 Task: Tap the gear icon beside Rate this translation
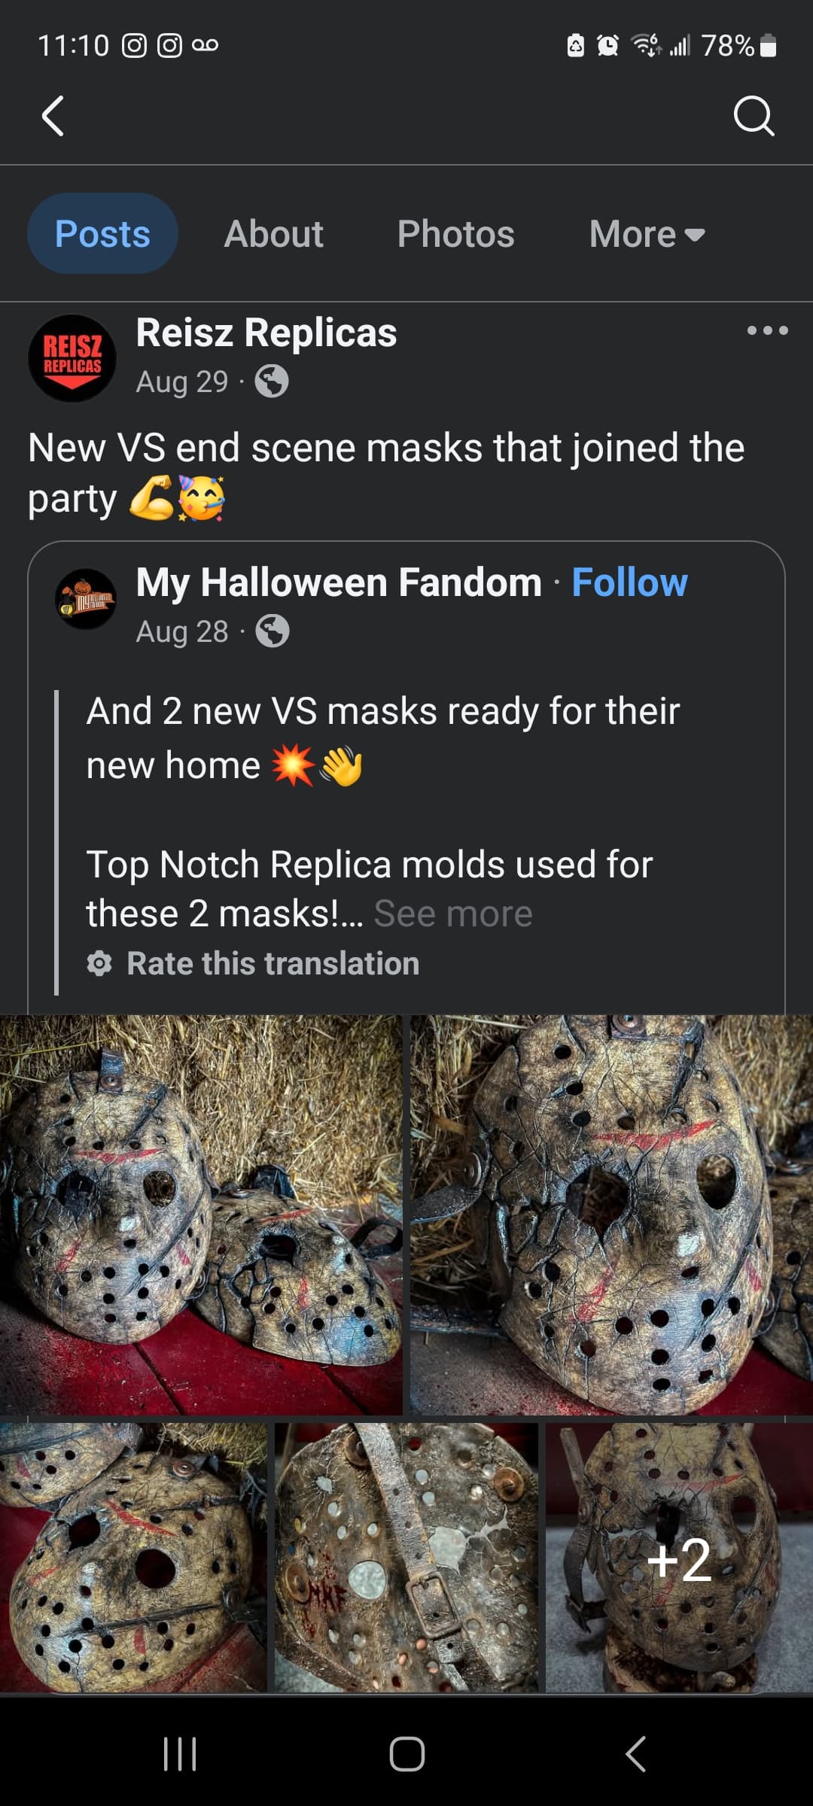click(x=99, y=963)
